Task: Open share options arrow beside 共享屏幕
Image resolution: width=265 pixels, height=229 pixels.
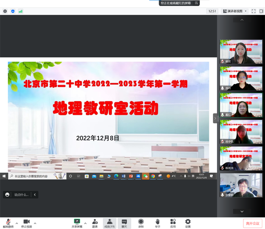Action: tap(85, 223)
